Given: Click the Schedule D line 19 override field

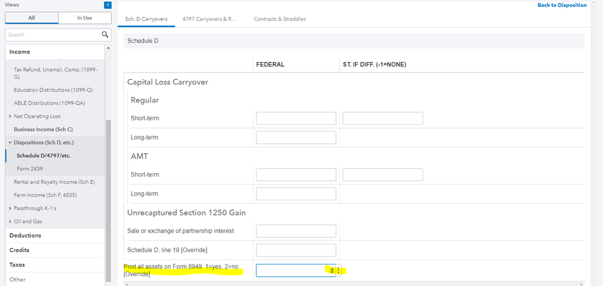Looking at the screenshot, I should 296,250.
